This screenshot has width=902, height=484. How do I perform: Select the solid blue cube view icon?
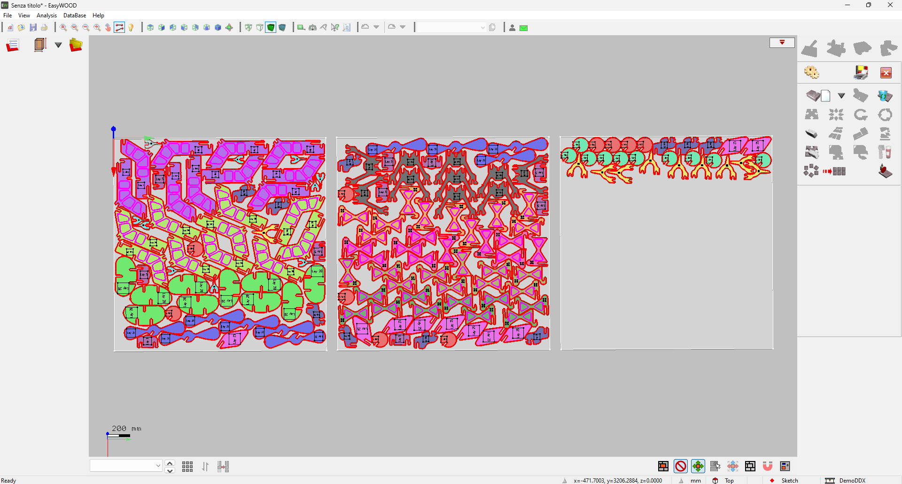click(218, 28)
